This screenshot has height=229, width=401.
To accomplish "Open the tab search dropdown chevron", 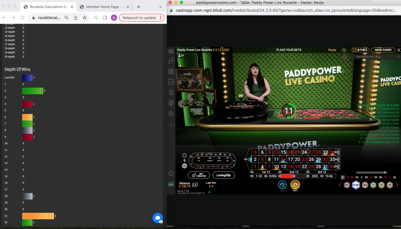I will [x=160, y=7].
